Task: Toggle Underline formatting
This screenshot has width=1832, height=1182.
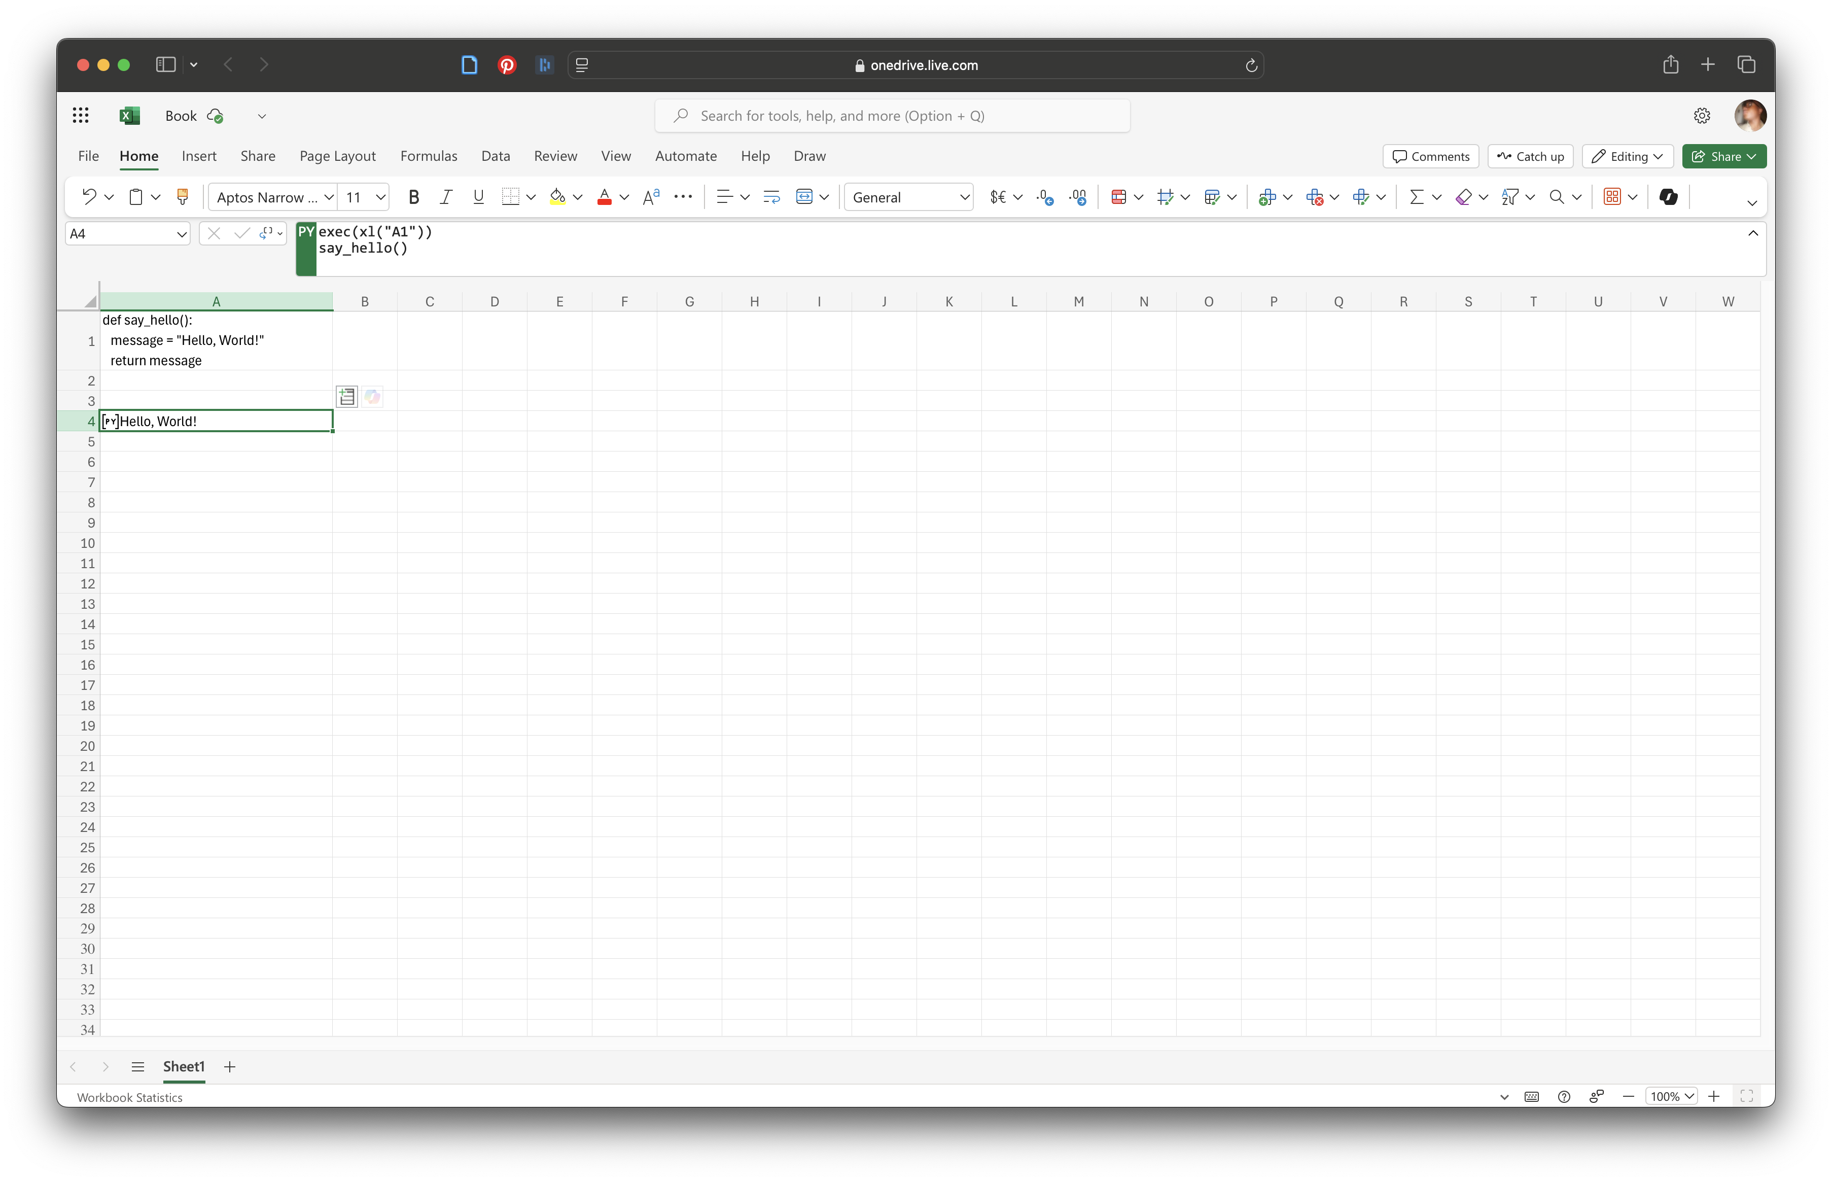Action: tap(478, 197)
